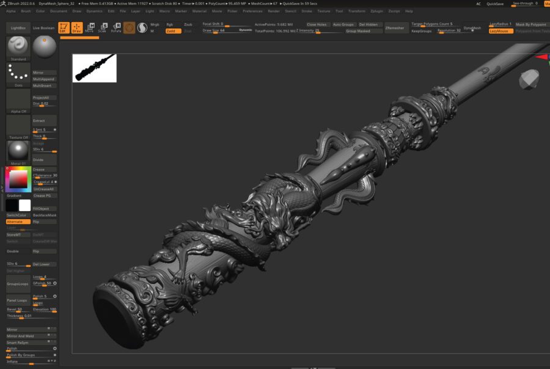Click the Draw Size slider
Viewport: 550px width, 369px height.
click(x=215, y=31)
